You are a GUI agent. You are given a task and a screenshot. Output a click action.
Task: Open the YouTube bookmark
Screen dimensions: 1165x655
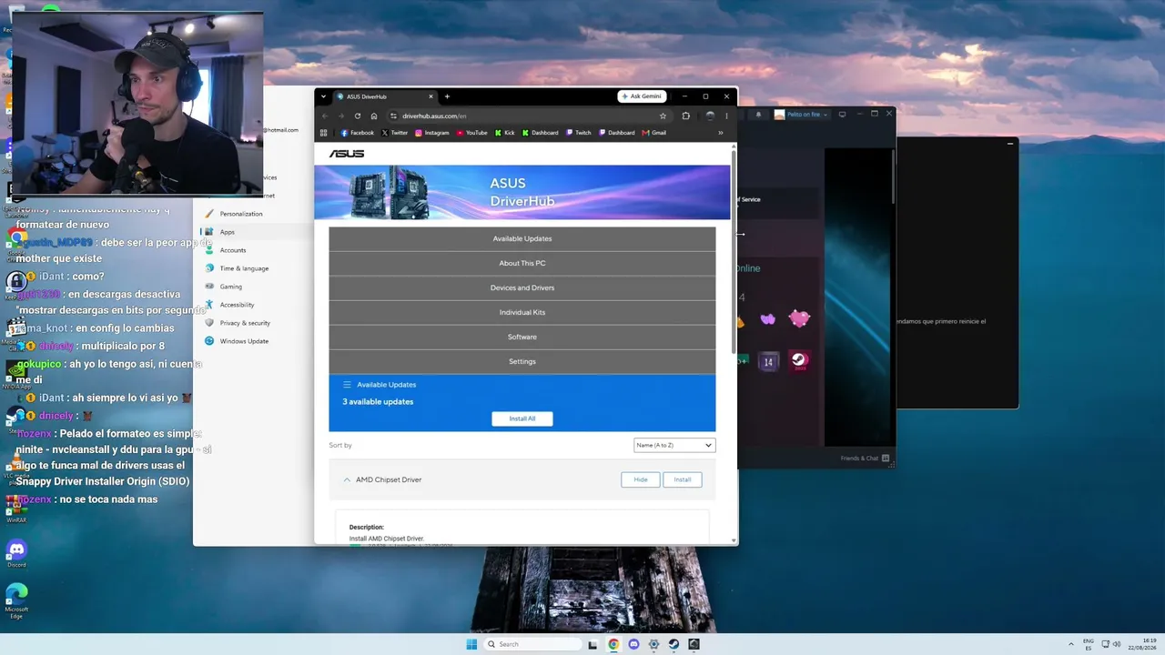[x=471, y=133]
